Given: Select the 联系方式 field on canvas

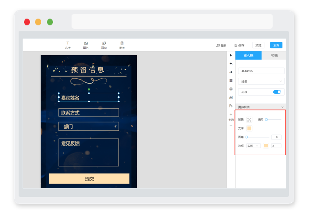Looking at the screenshot, I should click(89, 112).
